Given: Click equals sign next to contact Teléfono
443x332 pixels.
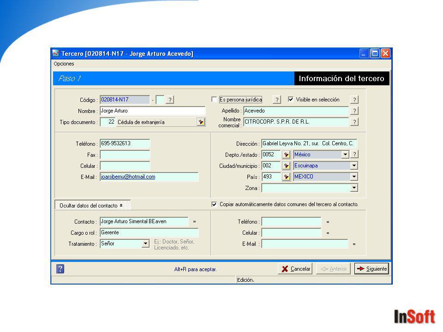Looking at the screenshot, I should [328, 222].
